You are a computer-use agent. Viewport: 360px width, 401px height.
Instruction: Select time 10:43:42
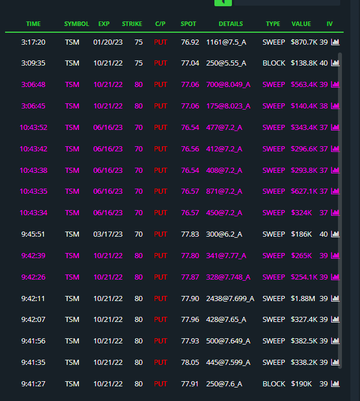click(x=33, y=149)
